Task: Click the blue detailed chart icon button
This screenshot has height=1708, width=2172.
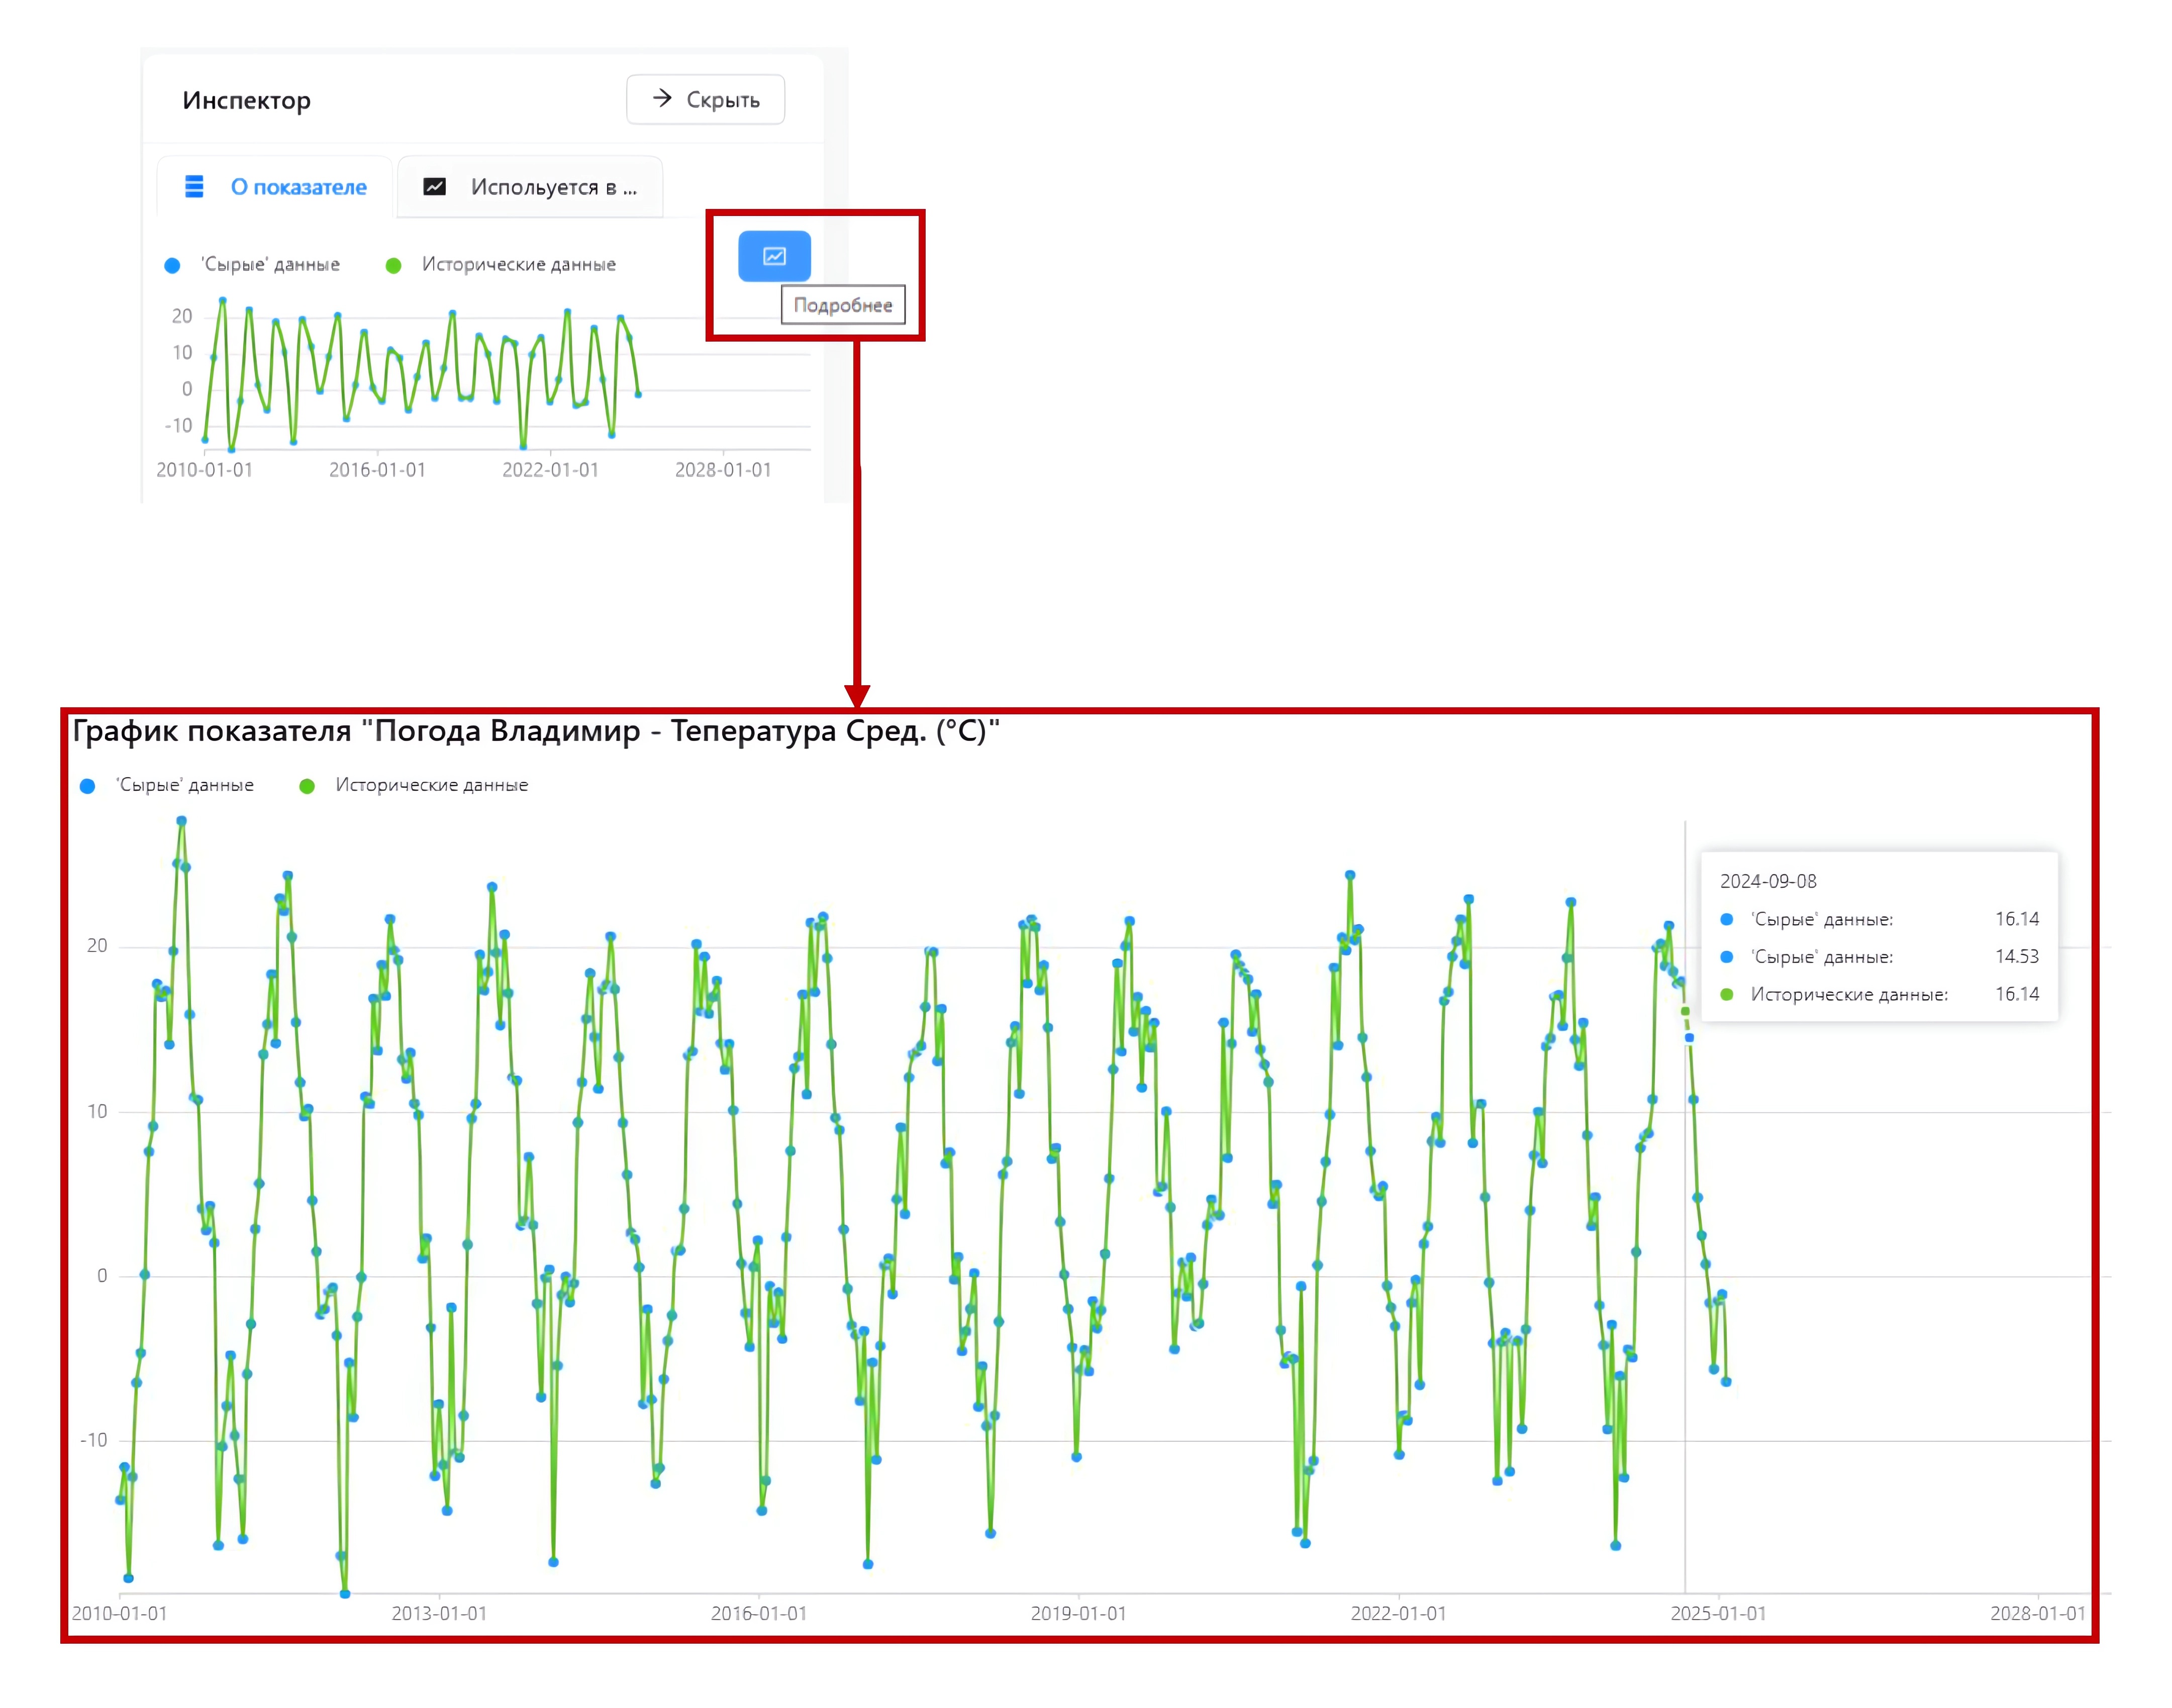Action: [x=773, y=256]
